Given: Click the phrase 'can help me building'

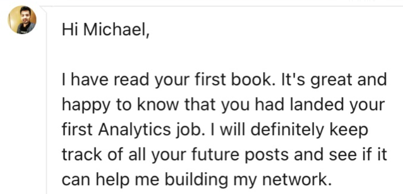Looking at the screenshot, I should [x=145, y=180].
